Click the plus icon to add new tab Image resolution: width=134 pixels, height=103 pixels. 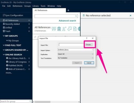click(x=68, y=10)
